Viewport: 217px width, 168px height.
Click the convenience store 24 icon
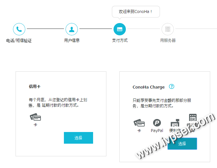(x=175, y=123)
